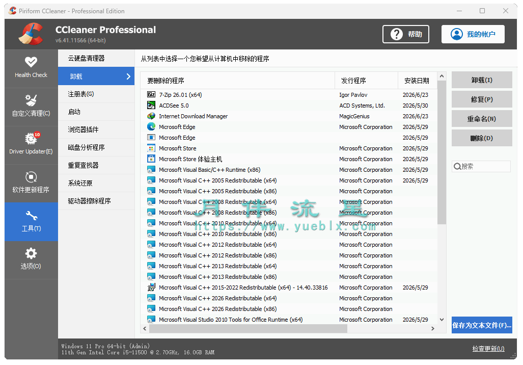Select 7-Zip 26.01 (x64) row
Image resolution: width=523 pixels, height=365 pixels.
289,94
